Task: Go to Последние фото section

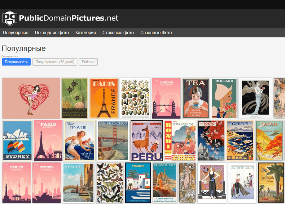Action: (52, 33)
